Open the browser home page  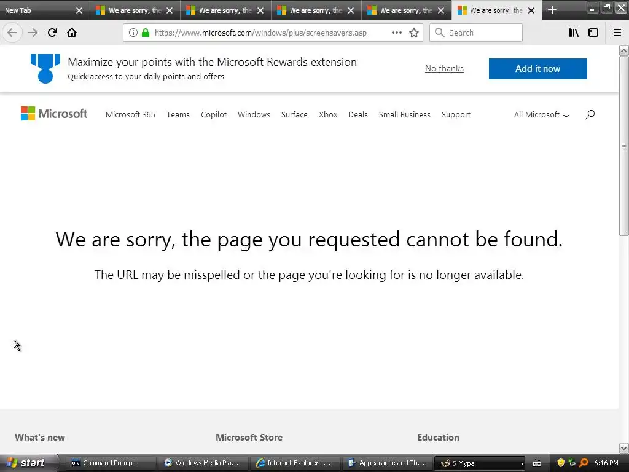[x=72, y=33]
